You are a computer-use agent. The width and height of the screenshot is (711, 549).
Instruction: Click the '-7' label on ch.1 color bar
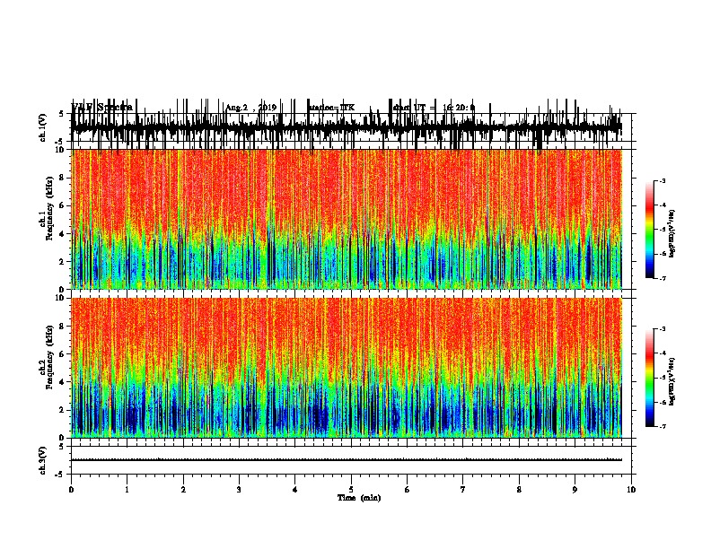(662, 278)
